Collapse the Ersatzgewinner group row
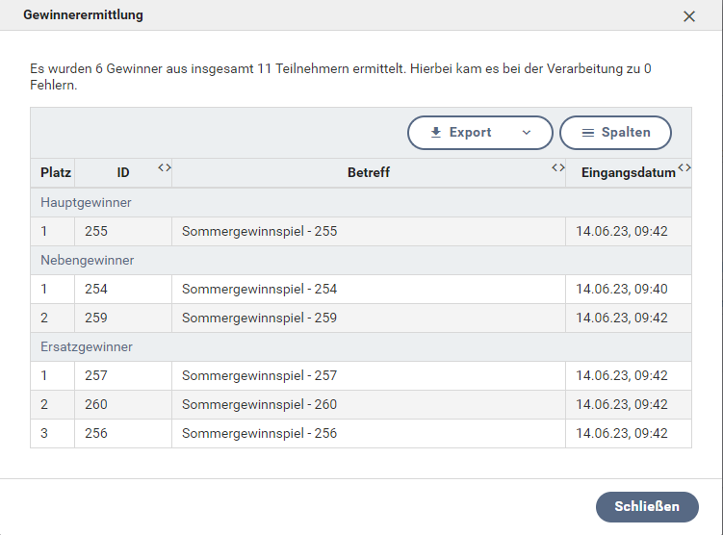The width and height of the screenshot is (723, 535). [86, 347]
